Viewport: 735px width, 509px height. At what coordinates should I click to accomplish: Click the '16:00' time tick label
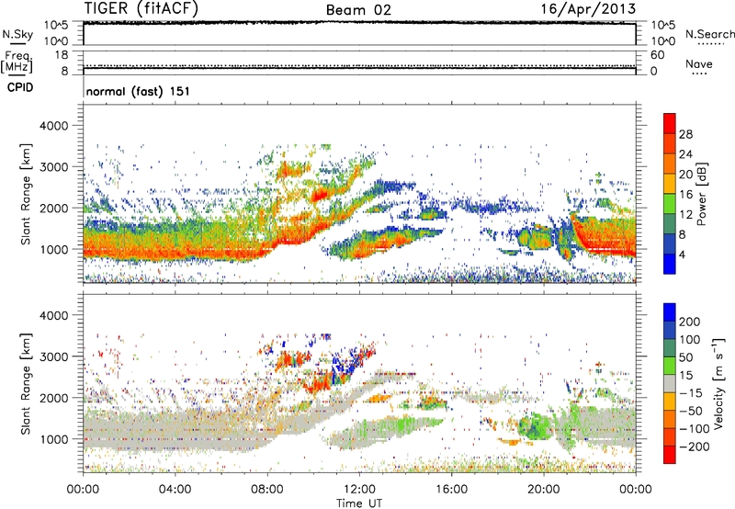451,490
